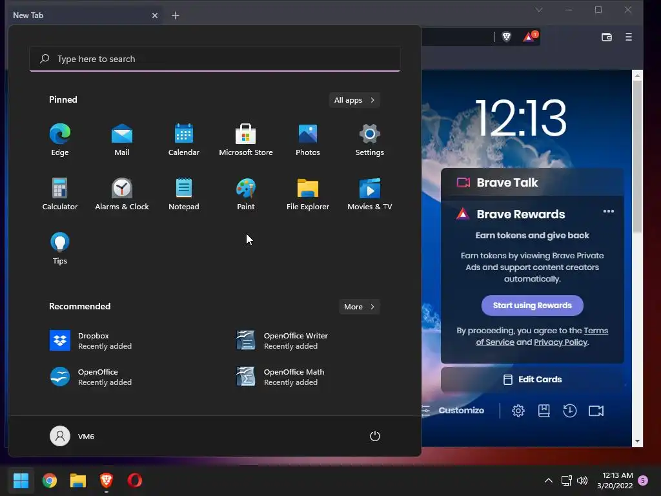
Task: Open the Brave hamburger menu
Action: tap(629, 37)
